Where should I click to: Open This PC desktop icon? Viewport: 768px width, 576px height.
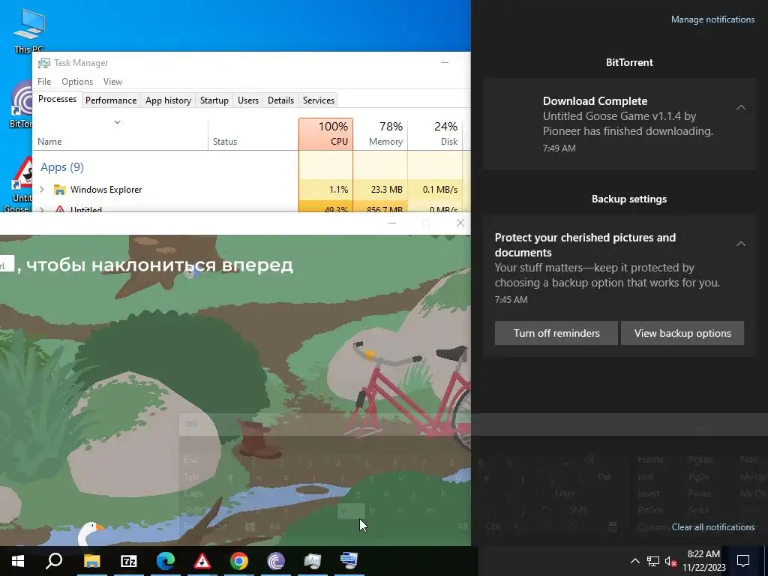[x=29, y=30]
